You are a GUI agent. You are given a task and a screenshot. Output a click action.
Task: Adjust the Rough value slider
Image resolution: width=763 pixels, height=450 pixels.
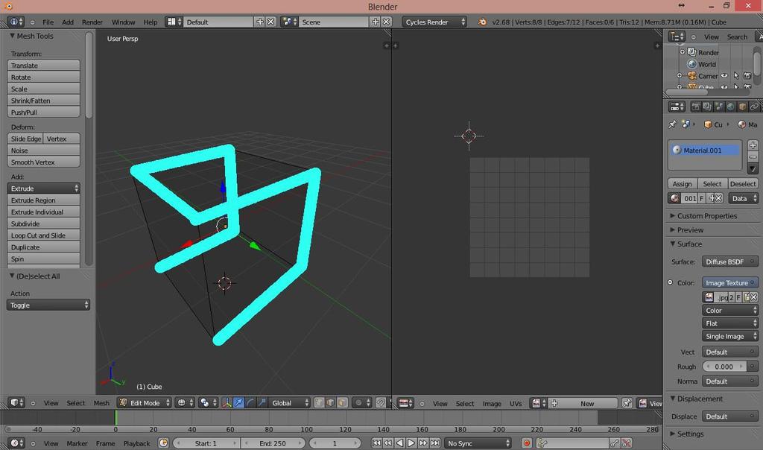(724, 367)
